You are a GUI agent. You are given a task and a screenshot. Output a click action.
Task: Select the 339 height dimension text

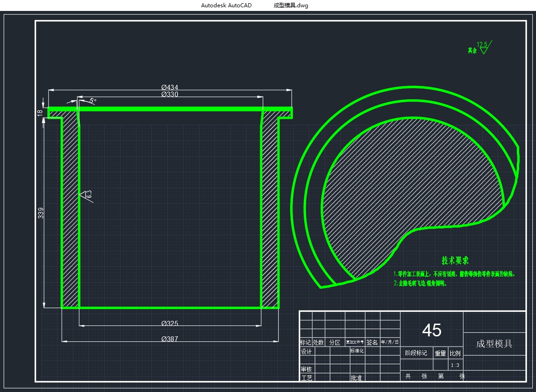(41, 213)
